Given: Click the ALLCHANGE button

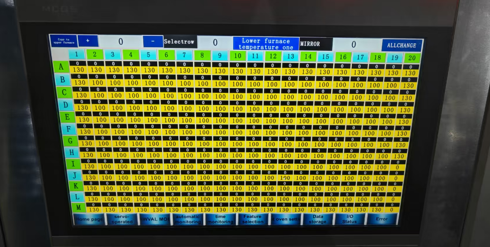Looking at the screenshot, I should (402, 46).
